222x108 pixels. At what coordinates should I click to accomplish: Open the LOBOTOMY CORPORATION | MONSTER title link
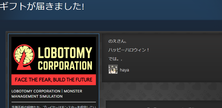click(47, 91)
